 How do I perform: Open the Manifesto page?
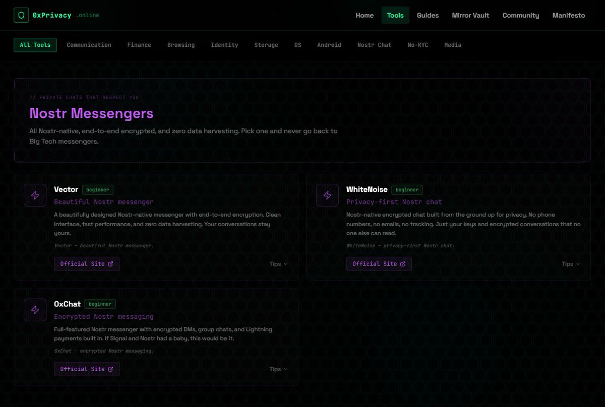(x=569, y=15)
